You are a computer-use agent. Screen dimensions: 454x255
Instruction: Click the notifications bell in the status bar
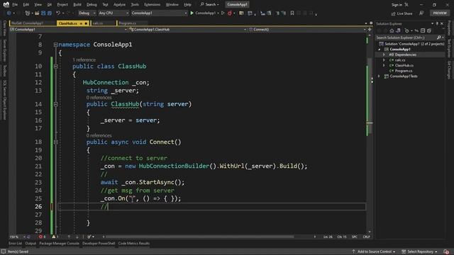(x=446, y=251)
